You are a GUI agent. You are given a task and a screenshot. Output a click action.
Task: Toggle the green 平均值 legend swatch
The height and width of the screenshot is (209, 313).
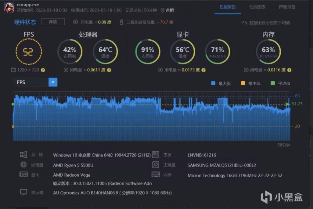click(273, 83)
